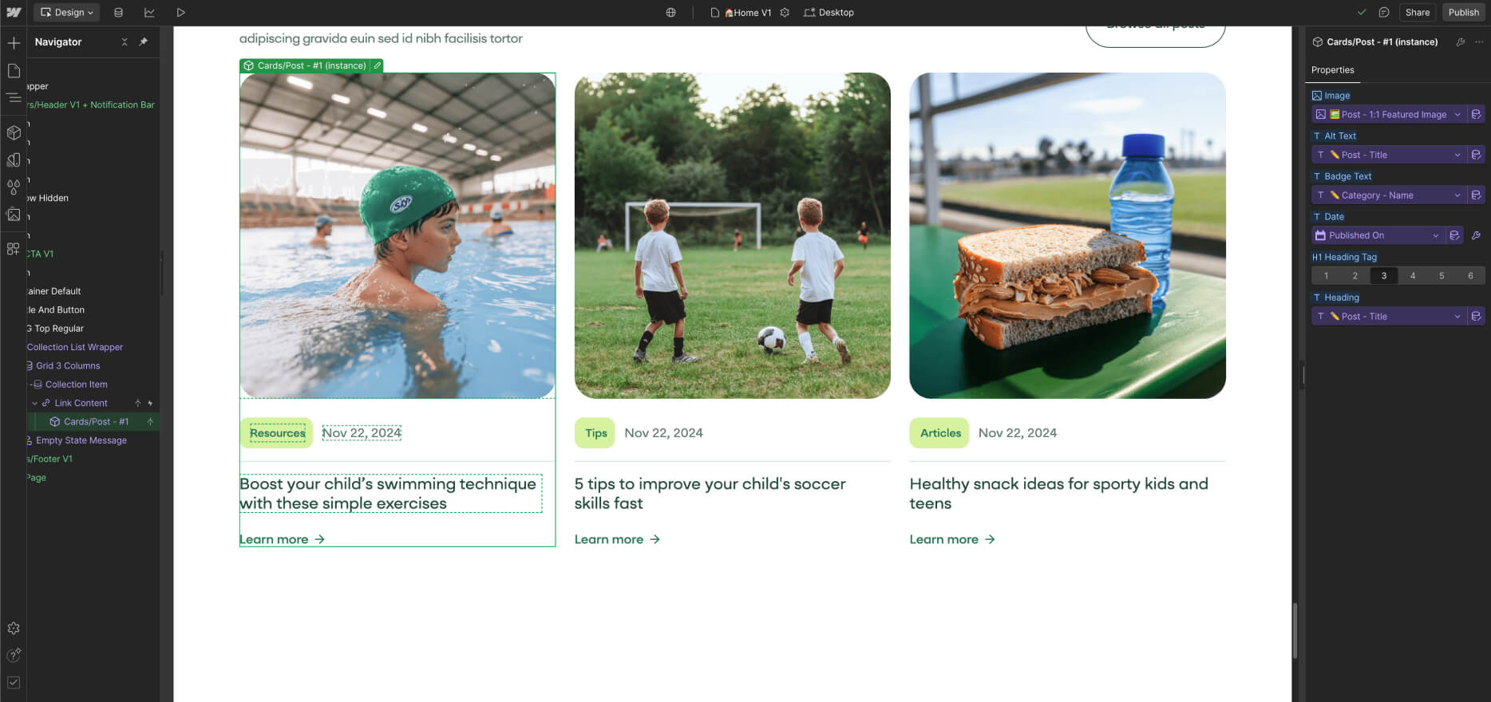1491x702 pixels.
Task: Pin the Navigator panel
Action: click(x=144, y=41)
